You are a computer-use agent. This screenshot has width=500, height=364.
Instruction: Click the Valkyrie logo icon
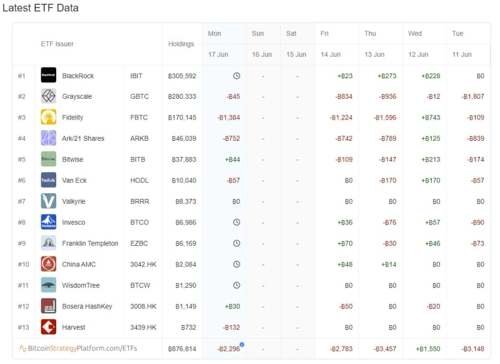48,201
